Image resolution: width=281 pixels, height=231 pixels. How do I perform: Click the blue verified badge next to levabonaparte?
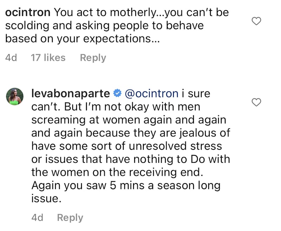[x=117, y=94]
